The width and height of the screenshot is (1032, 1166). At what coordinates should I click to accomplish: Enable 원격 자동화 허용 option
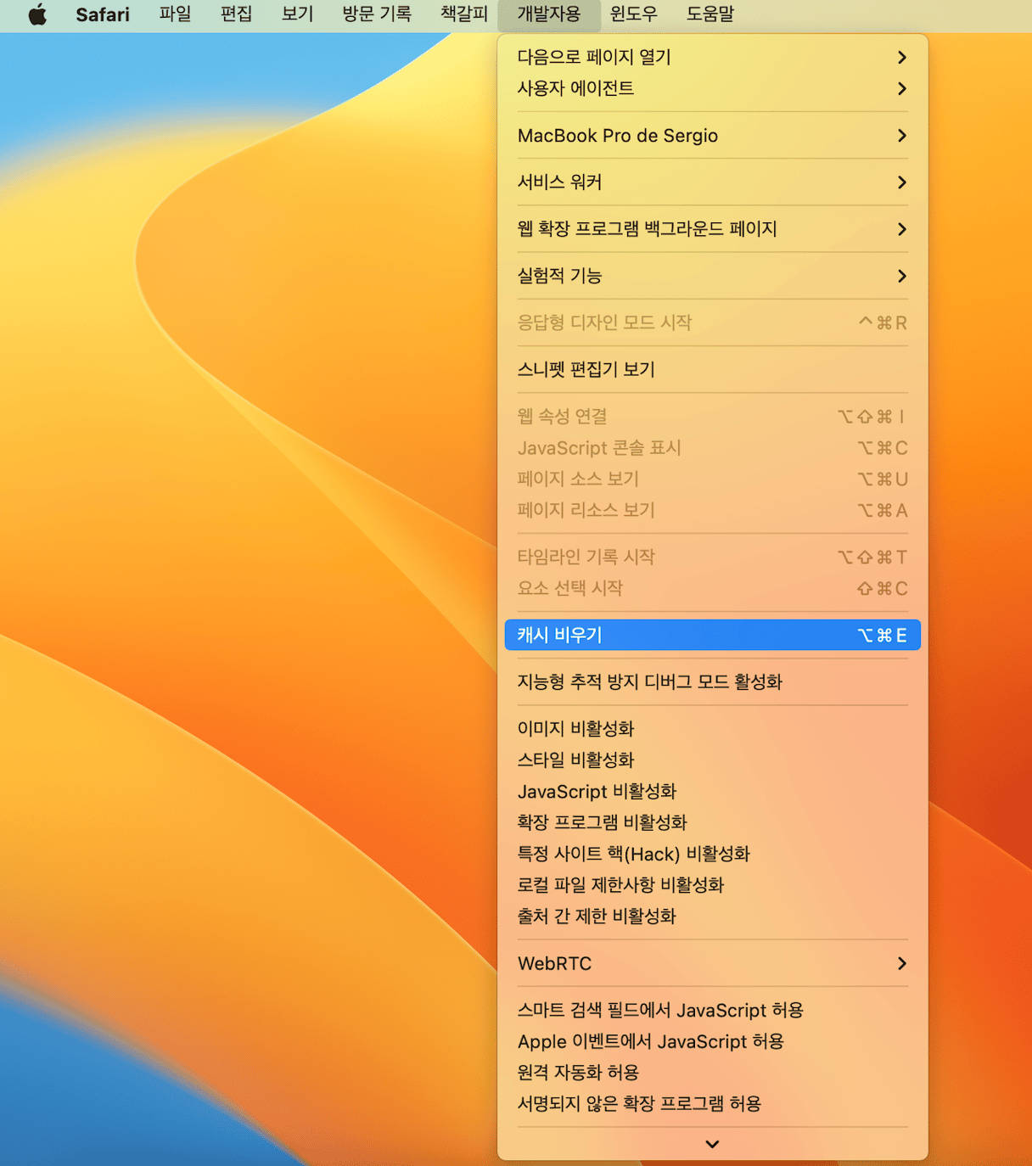[x=578, y=1073]
